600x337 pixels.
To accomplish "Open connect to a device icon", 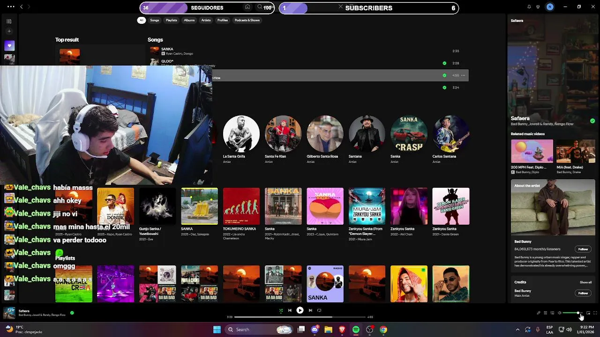I will (552, 313).
